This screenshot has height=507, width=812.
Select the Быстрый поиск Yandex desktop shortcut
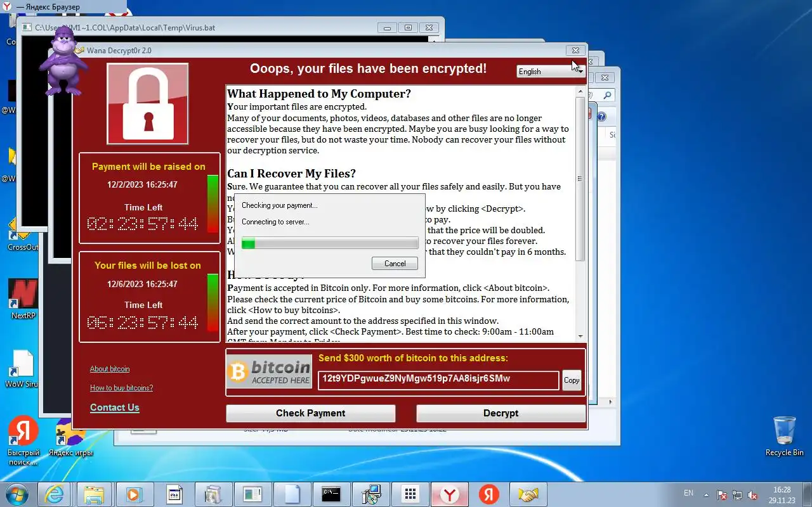coord(23,441)
